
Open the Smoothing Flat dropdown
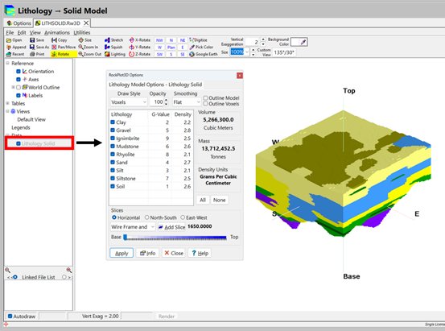point(187,102)
